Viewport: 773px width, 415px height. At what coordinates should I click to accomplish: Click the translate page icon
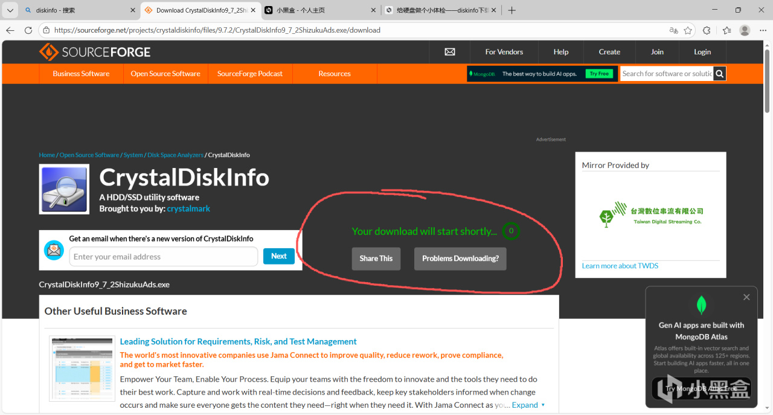tap(673, 30)
